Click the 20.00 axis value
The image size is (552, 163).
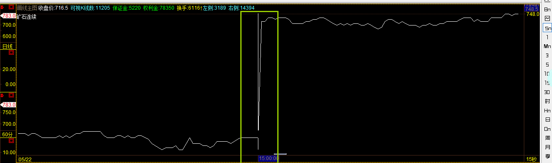pyautogui.click(x=9, y=69)
